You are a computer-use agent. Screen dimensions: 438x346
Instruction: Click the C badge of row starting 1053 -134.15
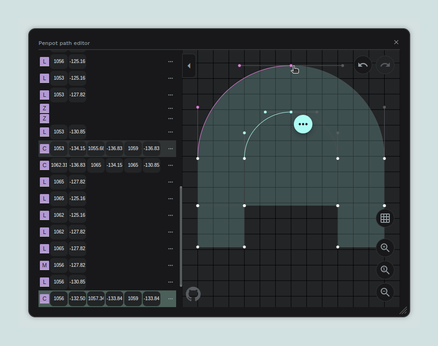[x=44, y=149]
